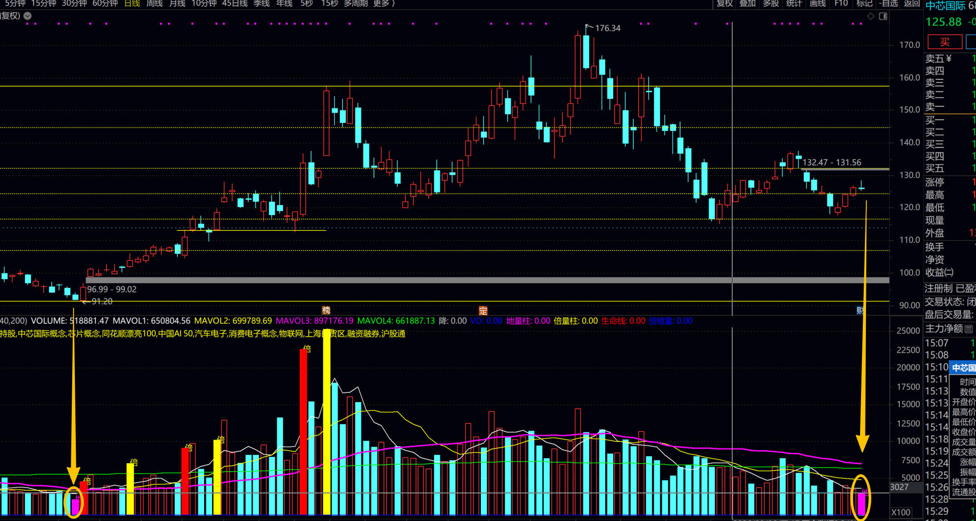
Task: Switch to the 15秒 period
Action: click(x=330, y=4)
